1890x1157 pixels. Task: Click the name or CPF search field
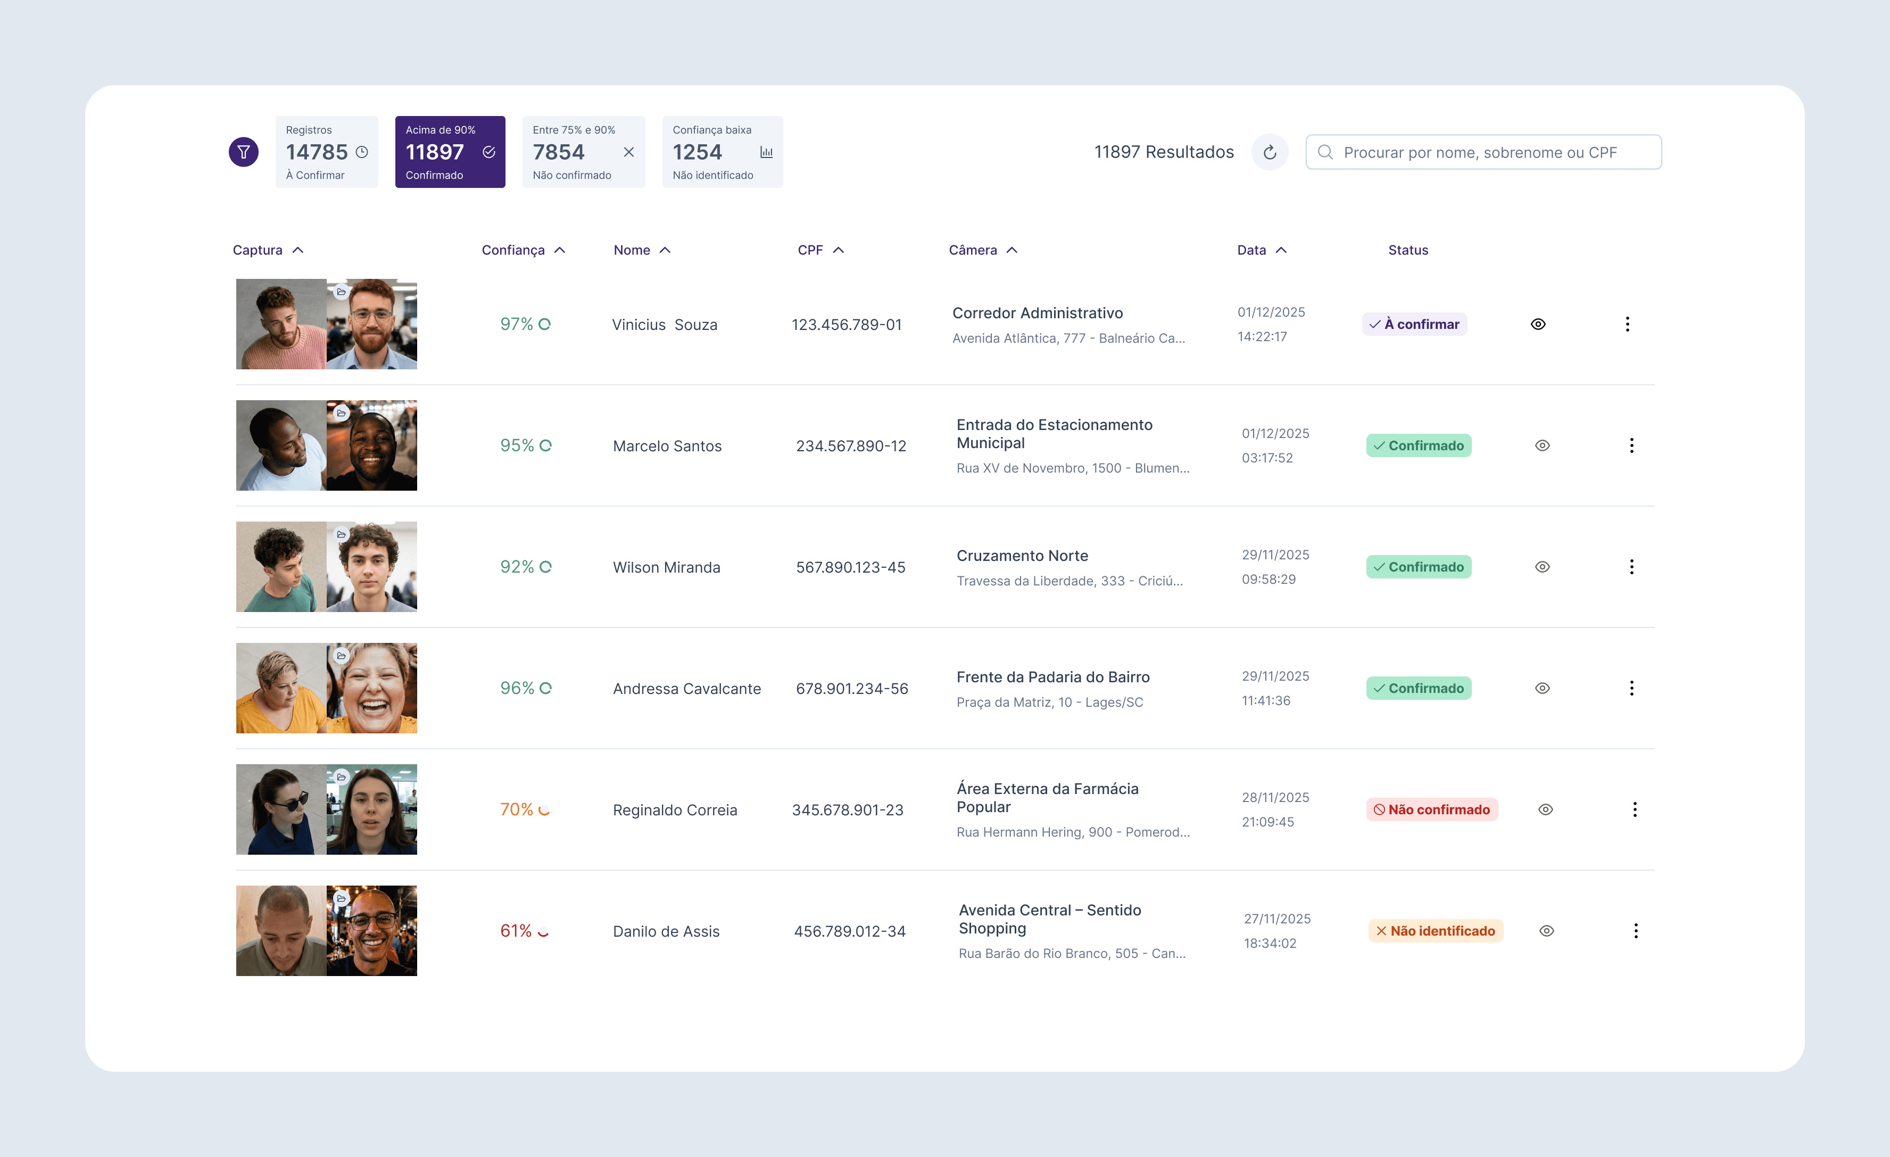click(1483, 152)
